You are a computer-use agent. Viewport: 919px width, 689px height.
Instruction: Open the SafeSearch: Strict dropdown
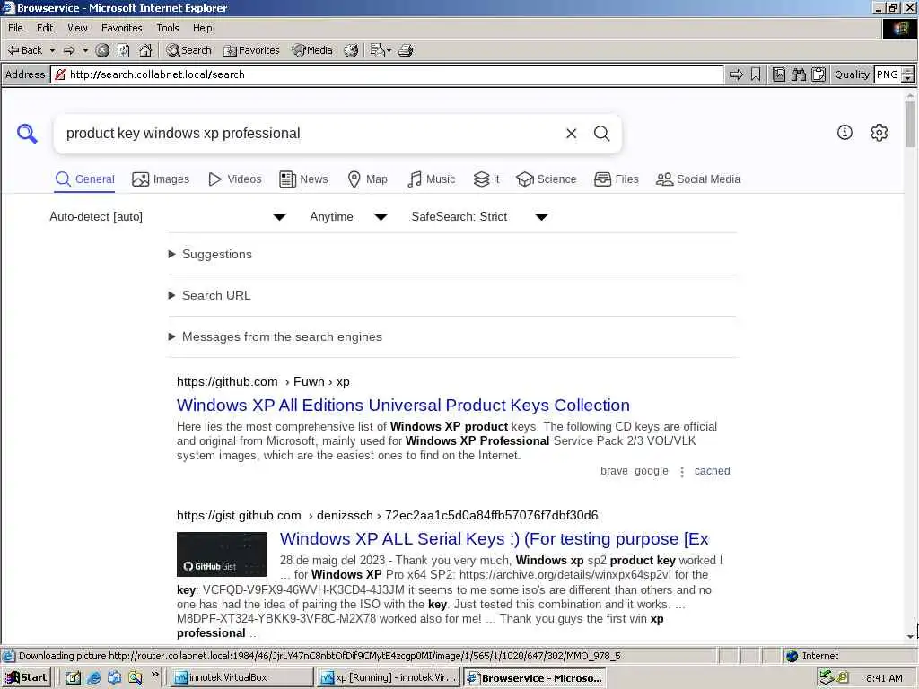(479, 217)
